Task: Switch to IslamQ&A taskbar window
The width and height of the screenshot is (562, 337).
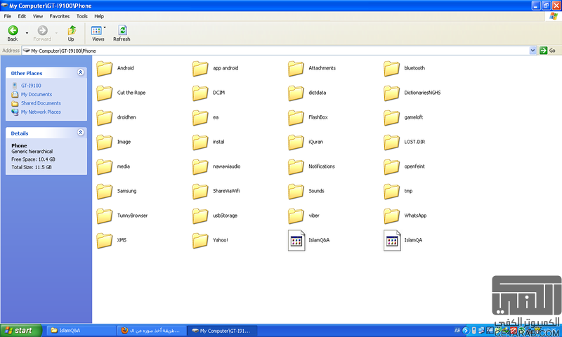Action: [x=81, y=331]
